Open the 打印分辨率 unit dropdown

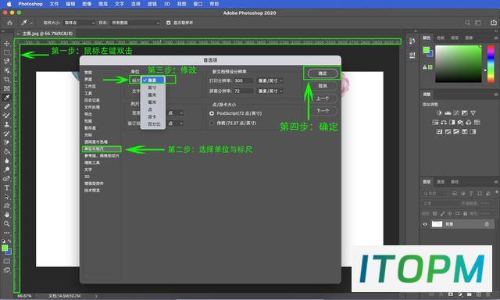270,81
